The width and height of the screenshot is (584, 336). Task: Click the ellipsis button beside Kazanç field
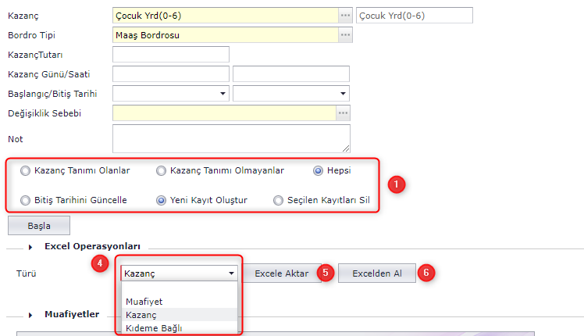(x=344, y=15)
